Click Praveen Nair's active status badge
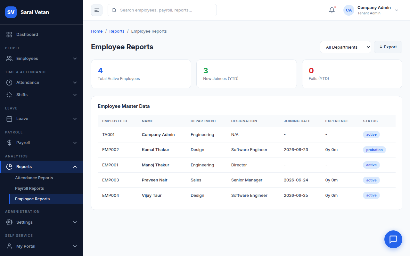 [371, 180]
